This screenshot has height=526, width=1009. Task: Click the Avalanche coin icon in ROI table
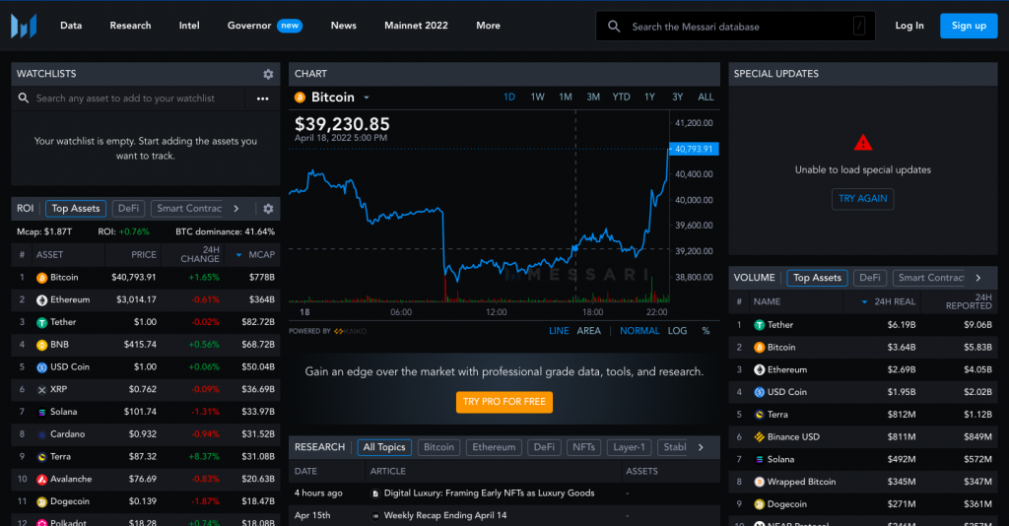[41, 479]
